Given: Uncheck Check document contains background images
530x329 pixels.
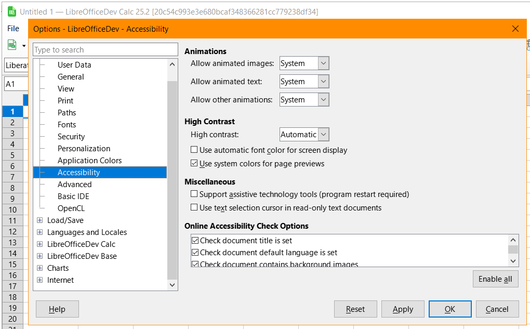Looking at the screenshot, I should 195,264.
